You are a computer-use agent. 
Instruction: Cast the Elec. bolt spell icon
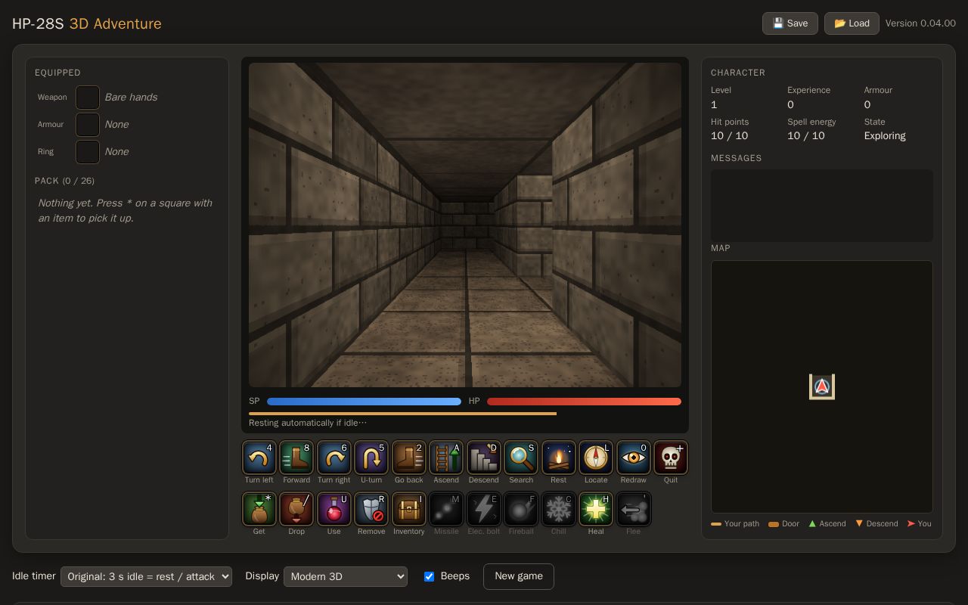pos(483,509)
